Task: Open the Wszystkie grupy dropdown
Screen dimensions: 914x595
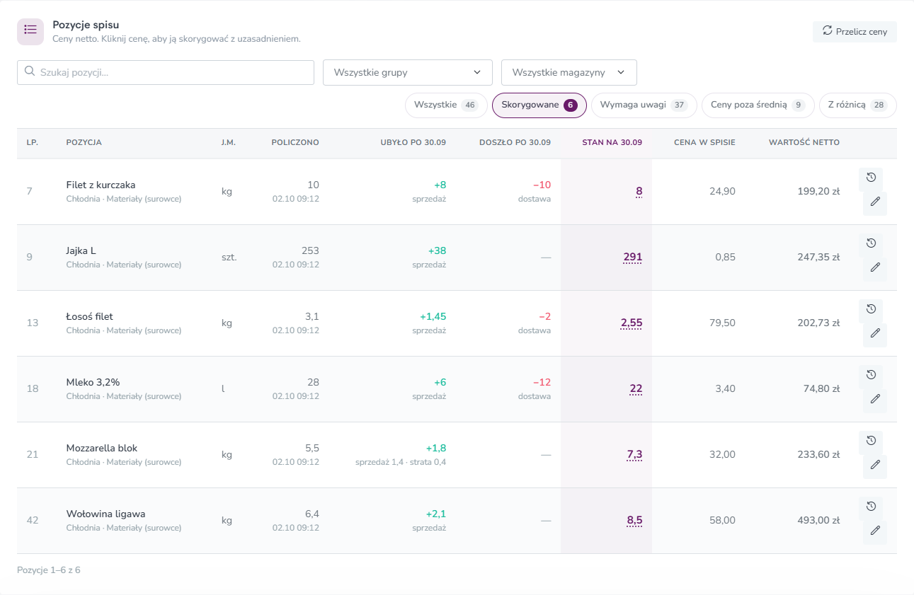Action: point(408,72)
